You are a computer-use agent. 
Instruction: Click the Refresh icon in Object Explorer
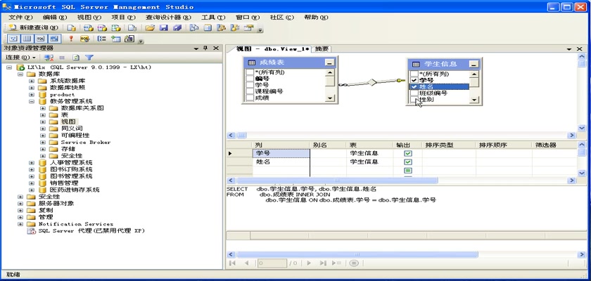coord(75,58)
